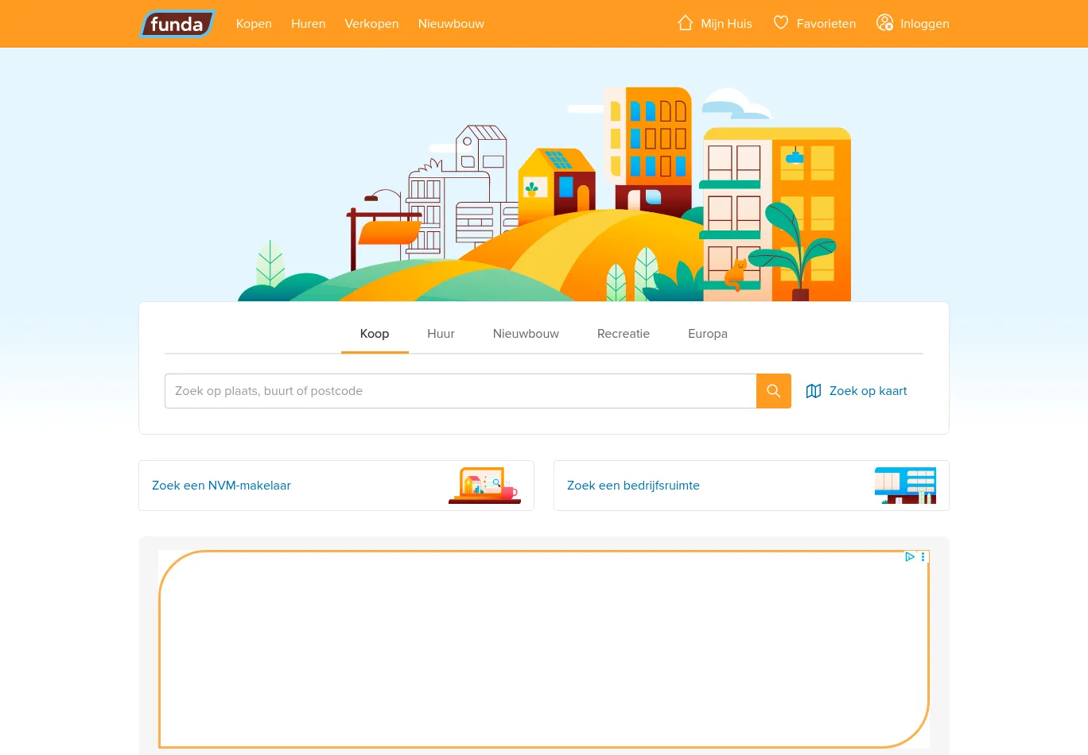The image size is (1088, 755).
Task: Open the Zoek een bedrijfsruimte link
Action: pos(633,486)
